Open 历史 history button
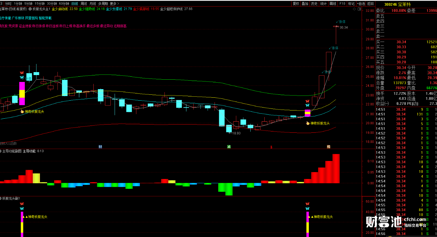The width and height of the screenshot is (437, 237). pyautogui.click(x=314, y=4)
